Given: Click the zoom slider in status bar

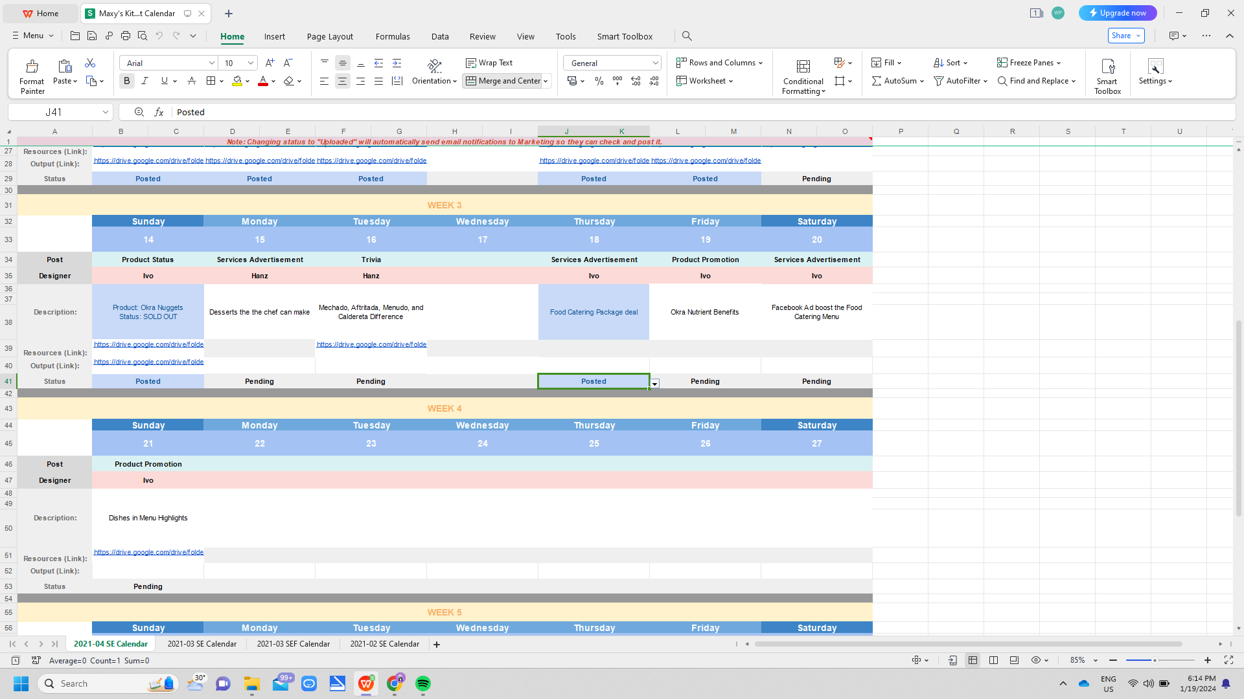Looking at the screenshot, I should [1155, 660].
